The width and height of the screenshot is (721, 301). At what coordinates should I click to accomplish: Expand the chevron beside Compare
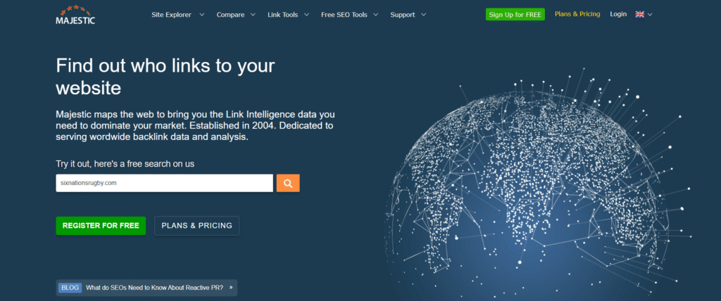pyautogui.click(x=253, y=15)
